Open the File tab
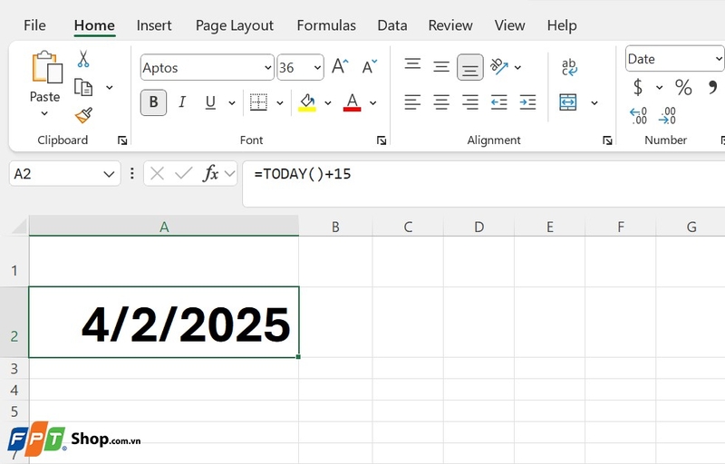The height and width of the screenshot is (464, 725). 34,25
